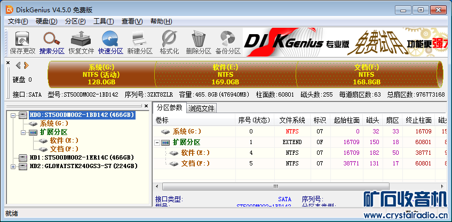Go to next disk with orange right arrow

26,66
